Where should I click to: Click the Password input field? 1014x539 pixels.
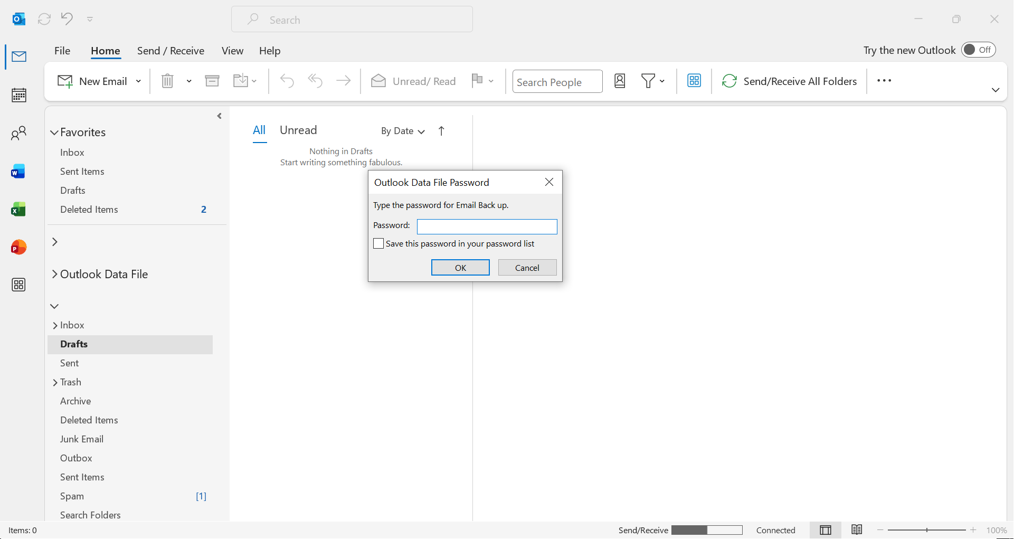coord(487,226)
